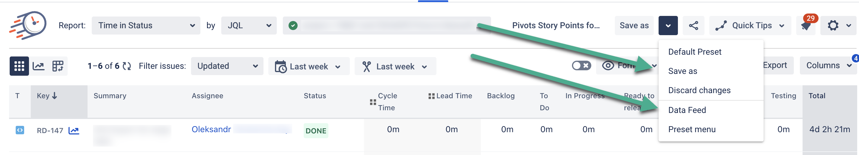Click the Save as button
This screenshot has height=155, width=859.
point(634,26)
